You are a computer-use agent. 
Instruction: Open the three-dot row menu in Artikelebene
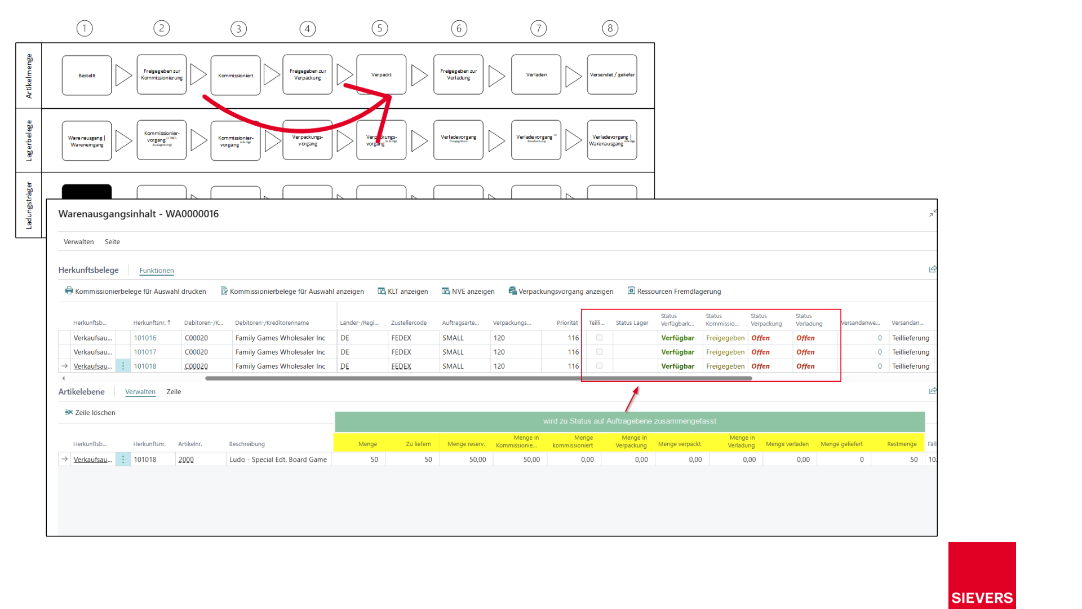tap(123, 460)
